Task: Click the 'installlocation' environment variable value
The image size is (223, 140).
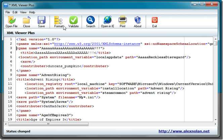Action: tap(118, 88)
